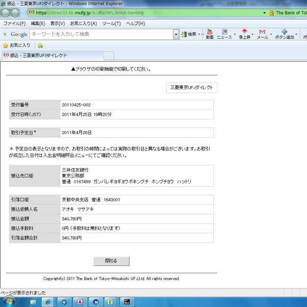Open the Thunderbird mail taskbar icon

click(64, 302)
